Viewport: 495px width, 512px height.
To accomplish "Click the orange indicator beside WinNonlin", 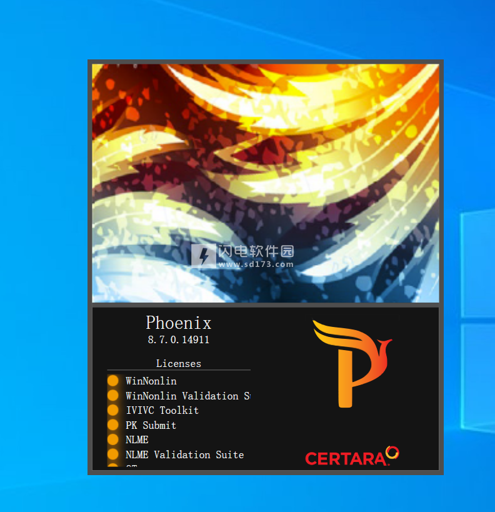I will (112, 381).
